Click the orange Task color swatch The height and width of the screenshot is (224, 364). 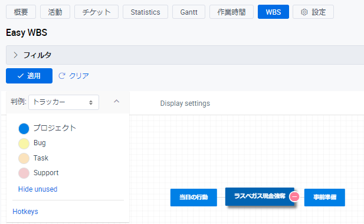tap(24, 159)
